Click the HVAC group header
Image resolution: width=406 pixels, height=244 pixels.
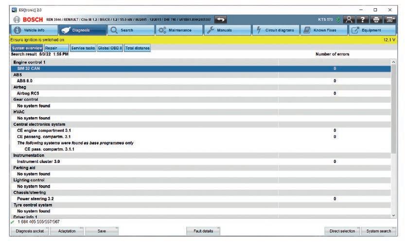pos(201,112)
